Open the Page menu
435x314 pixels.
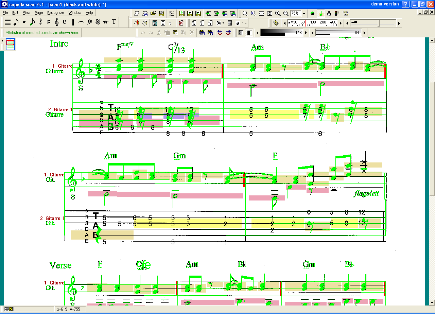[39, 13]
